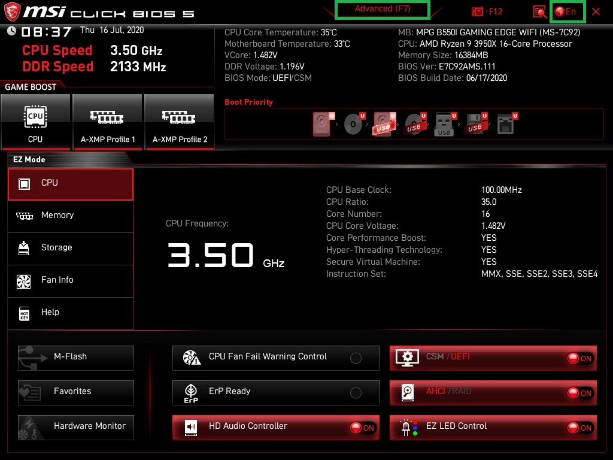Select first hard disk boot device icon
The height and width of the screenshot is (460, 613).
[324, 124]
